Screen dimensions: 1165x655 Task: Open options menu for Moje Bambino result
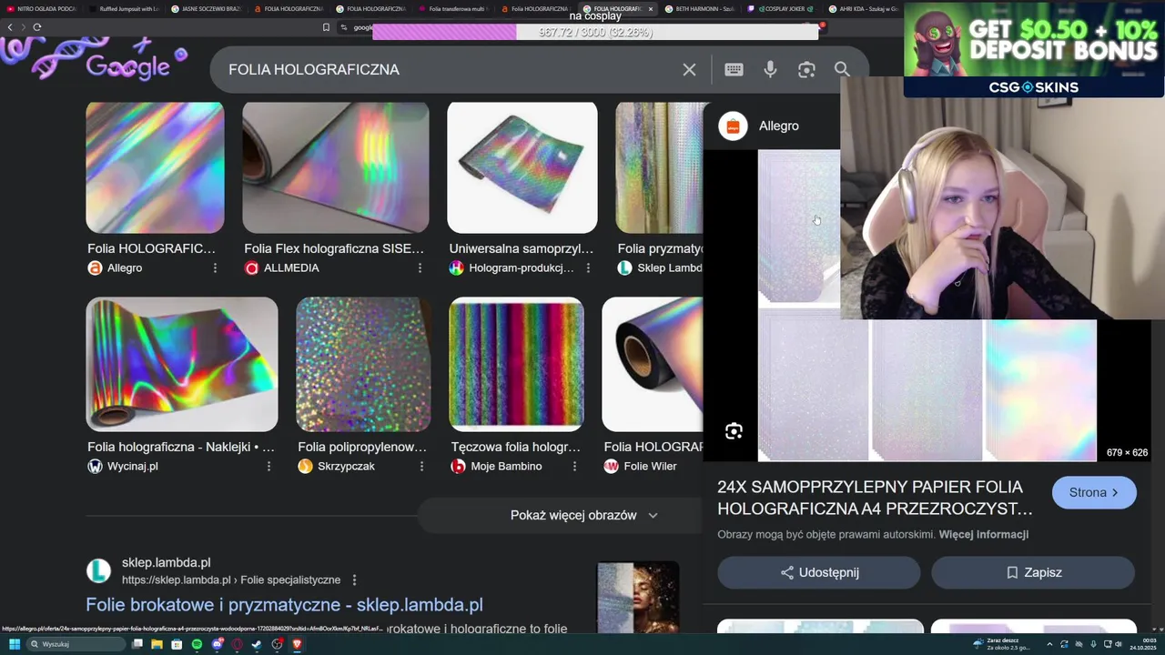pyautogui.click(x=574, y=466)
